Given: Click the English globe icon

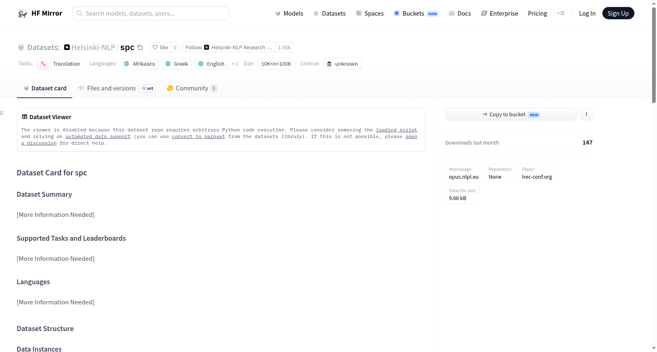Looking at the screenshot, I should [x=201, y=64].
